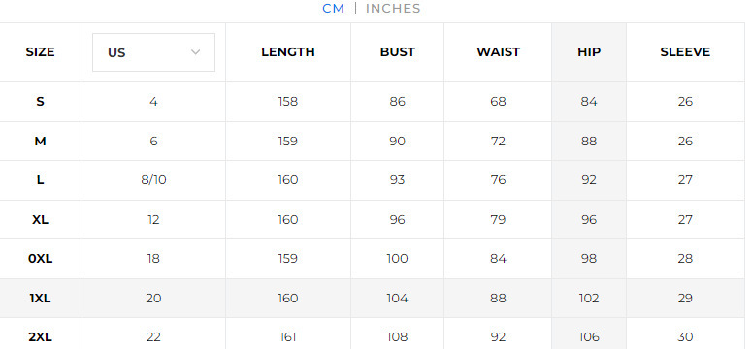
Task: Open the US size region dropdown
Action: 153,52
